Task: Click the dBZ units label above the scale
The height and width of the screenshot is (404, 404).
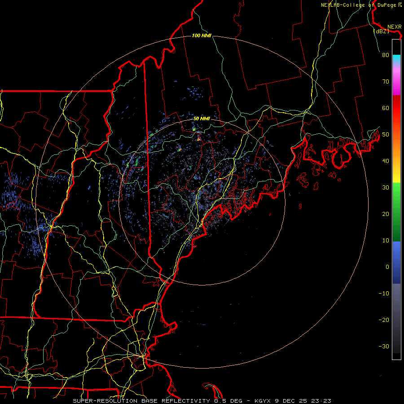Action: [x=381, y=31]
